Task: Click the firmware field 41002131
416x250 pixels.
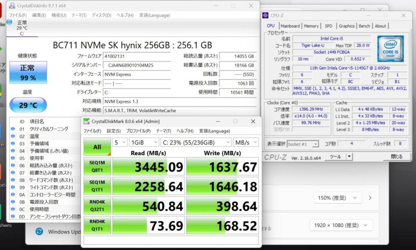Action: tap(136, 56)
